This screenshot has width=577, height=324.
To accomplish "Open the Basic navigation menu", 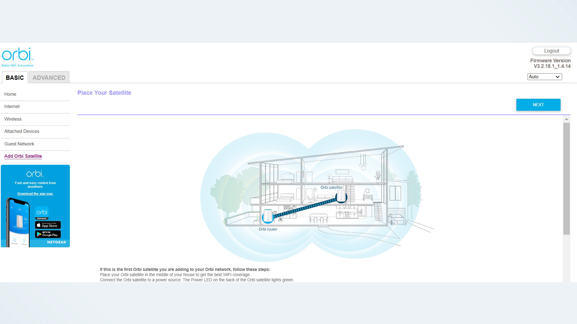I will (x=14, y=77).
